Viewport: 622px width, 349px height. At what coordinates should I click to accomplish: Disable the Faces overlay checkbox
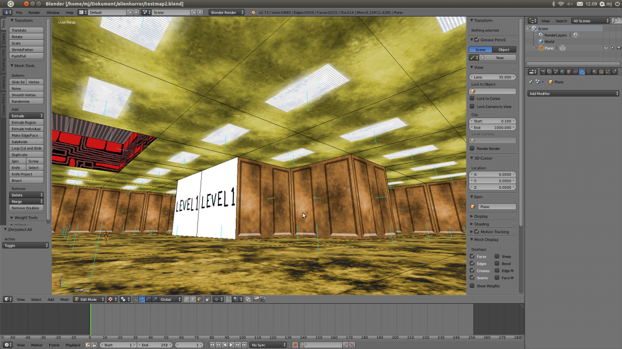click(x=472, y=256)
